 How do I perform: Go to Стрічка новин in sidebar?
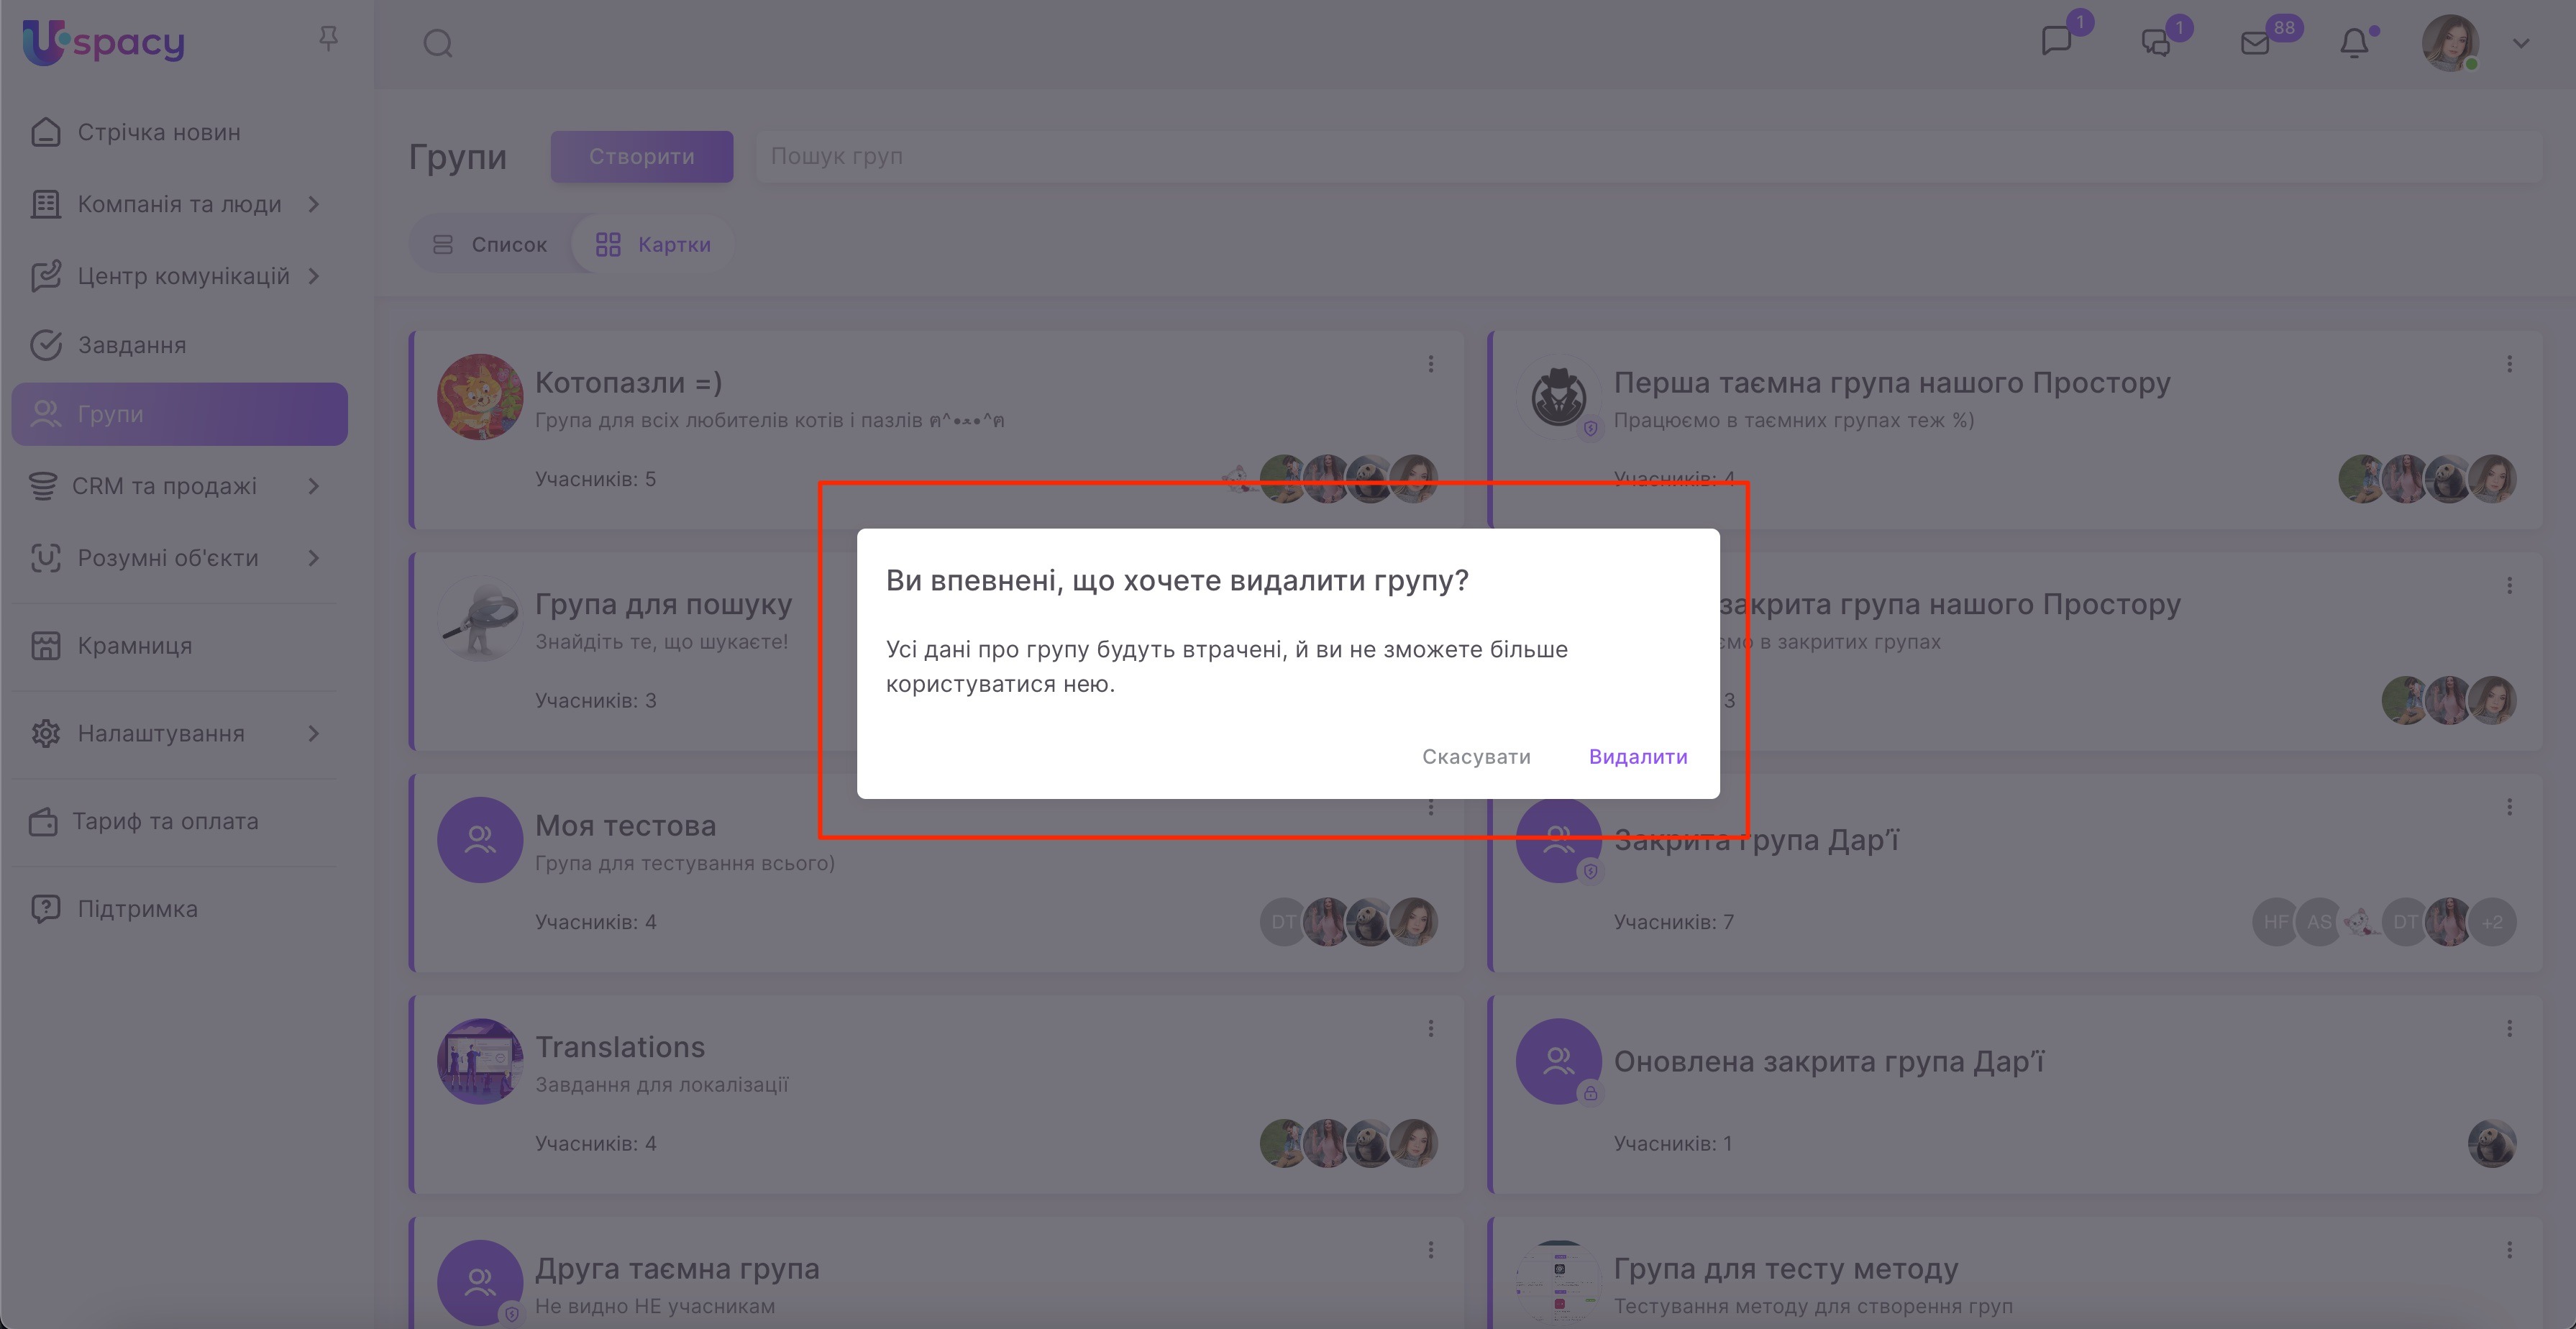pos(159,132)
